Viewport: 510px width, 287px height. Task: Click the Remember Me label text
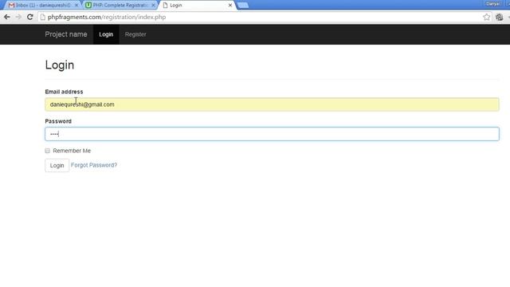[x=72, y=151]
